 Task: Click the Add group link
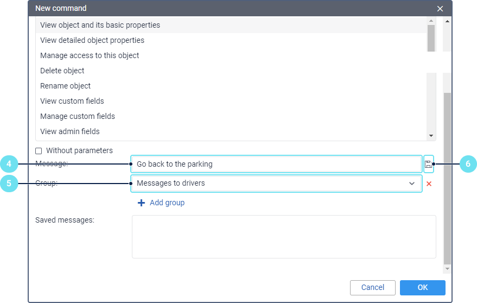tap(167, 203)
